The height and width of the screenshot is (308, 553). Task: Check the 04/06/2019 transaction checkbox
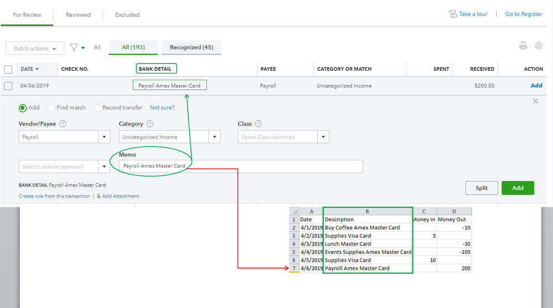tap(8, 86)
